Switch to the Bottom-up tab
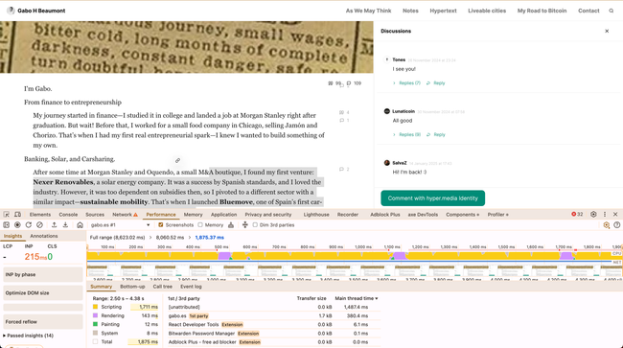This screenshot has height=348, width=623. coord(132,287)
